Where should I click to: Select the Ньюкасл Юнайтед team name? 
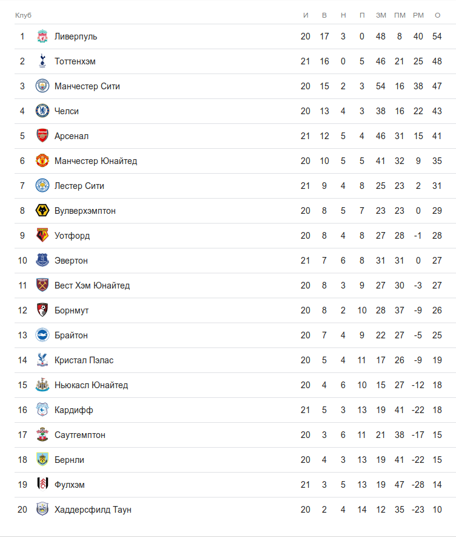91,385
